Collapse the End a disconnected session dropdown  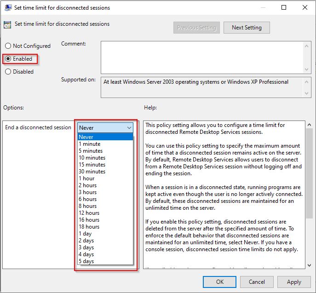tap(129, 127)
